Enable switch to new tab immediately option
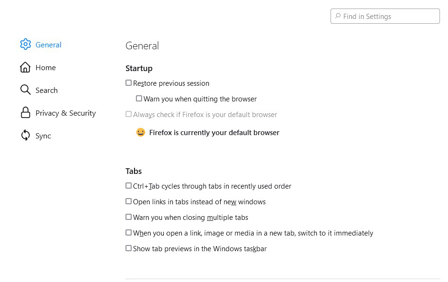Viewport: 448px width, 282px height. tap(129, 233)
